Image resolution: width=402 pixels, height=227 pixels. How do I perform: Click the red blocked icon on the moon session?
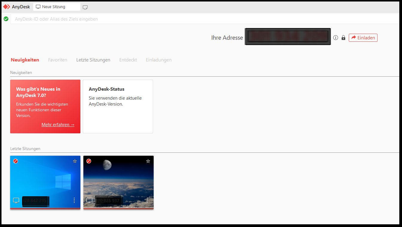(89, 161)
